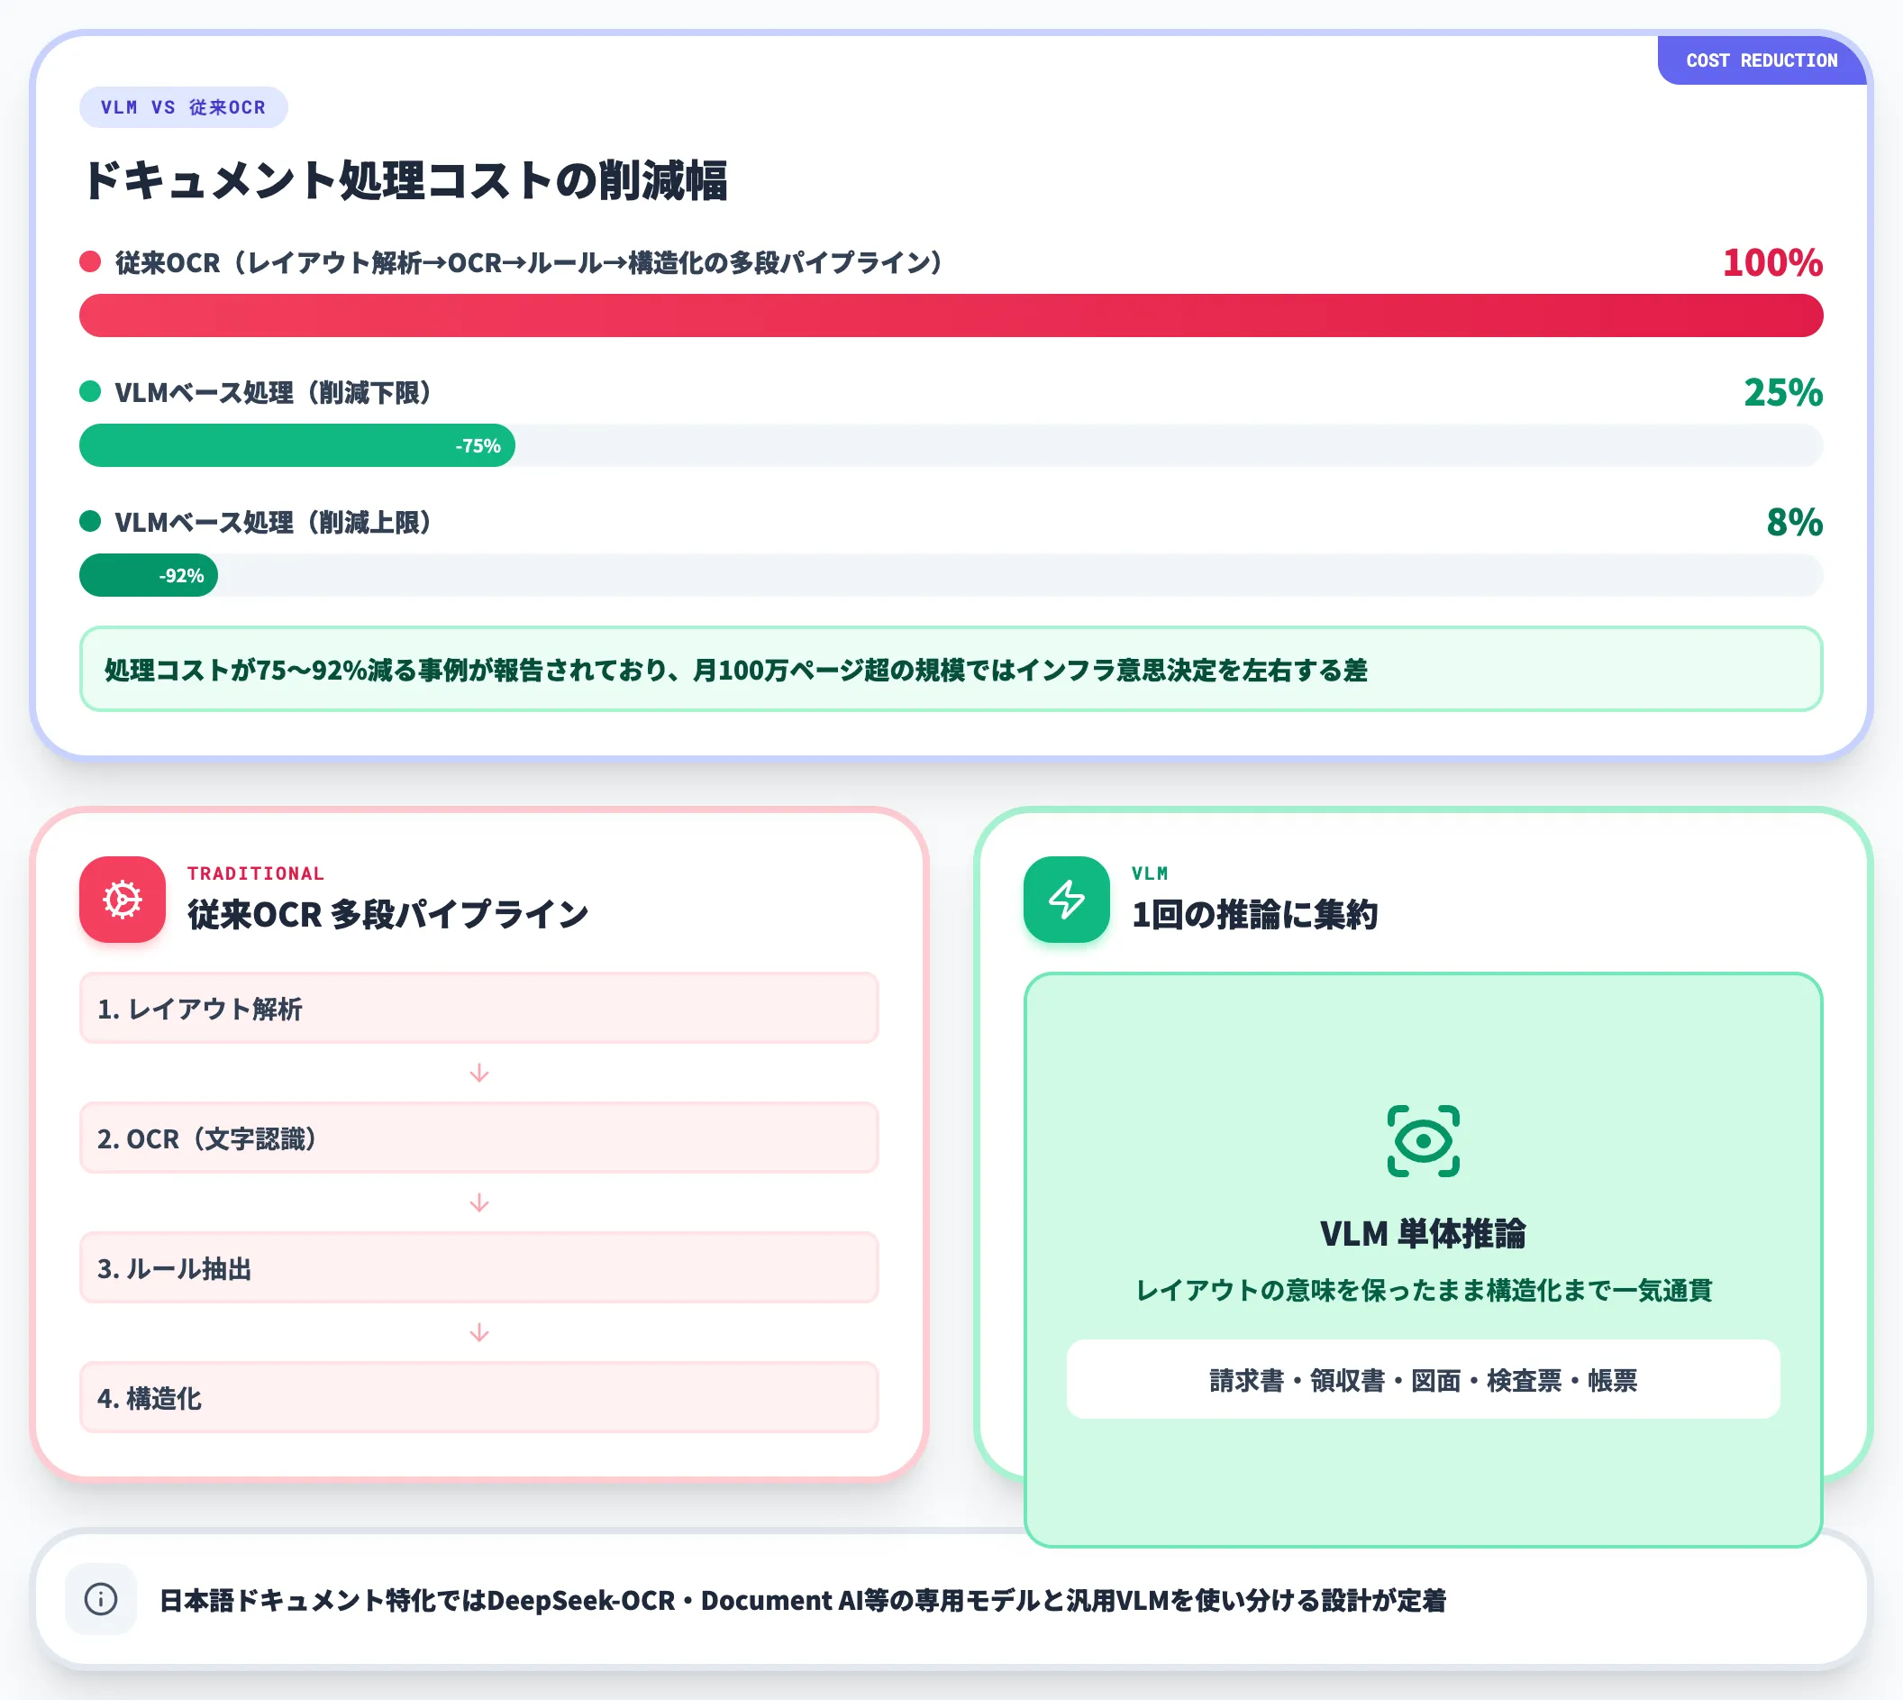1903x1700 pixels.
Task: Click the arrow below 1. レイアウト解析
Action: point(479,1073)
